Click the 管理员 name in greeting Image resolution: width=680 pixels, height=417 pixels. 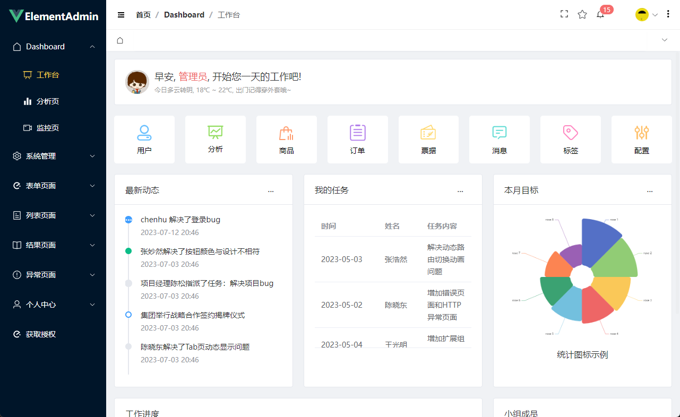click(x=193, y=76)
